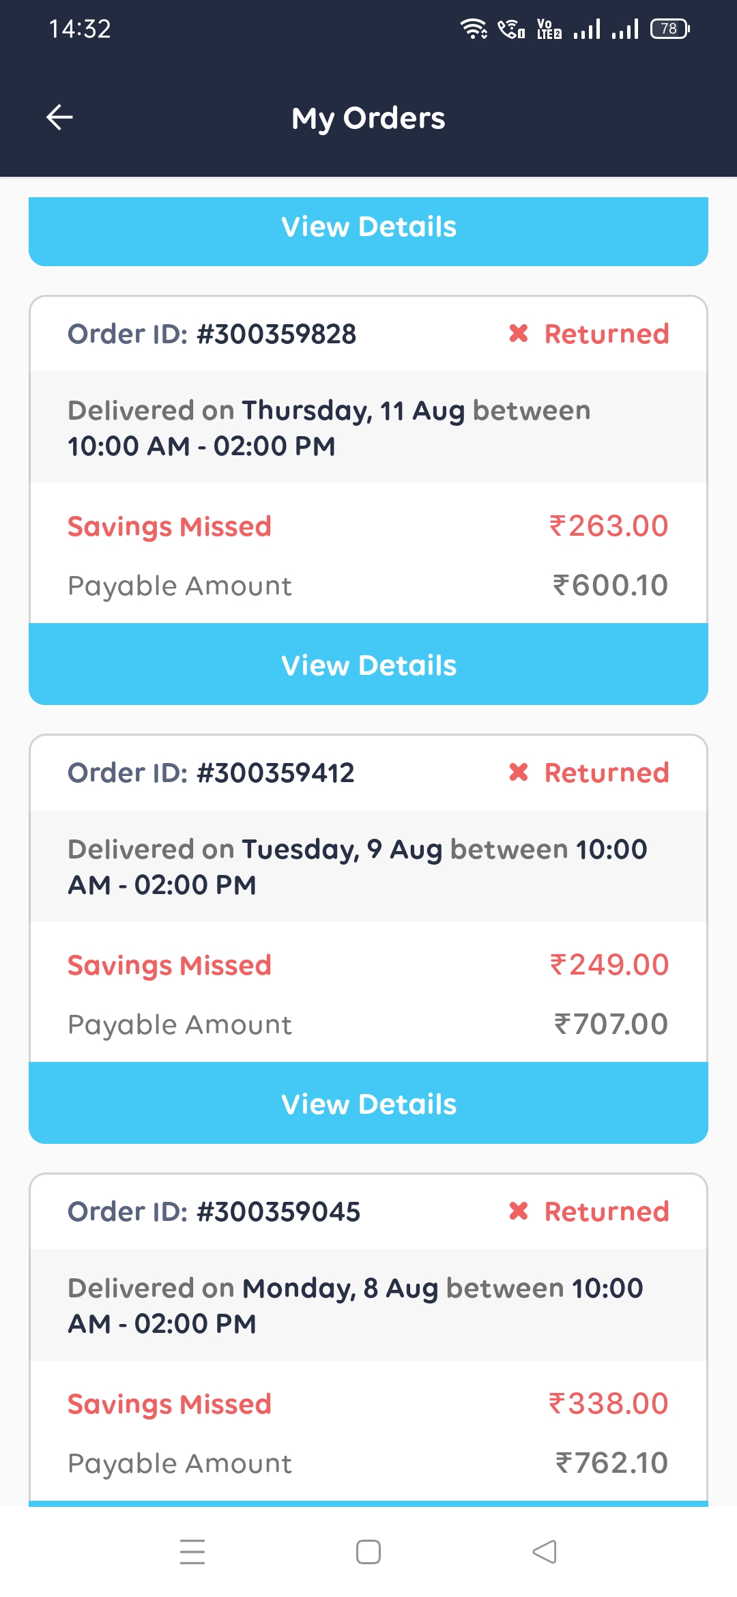Screen dimensions: 737x1597
Task: Tap the My Orders page title
Action: click(x=369, y=118)
